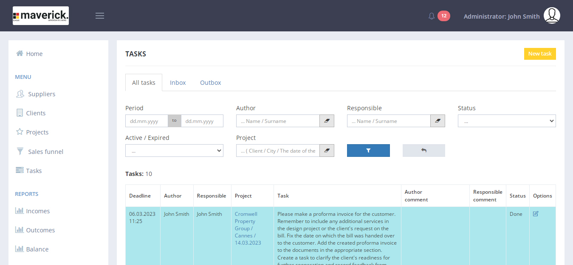Screen dimensions: 573x265
Task: Reset filters with the undo arrow button
Action: click(x=423, y=151)
